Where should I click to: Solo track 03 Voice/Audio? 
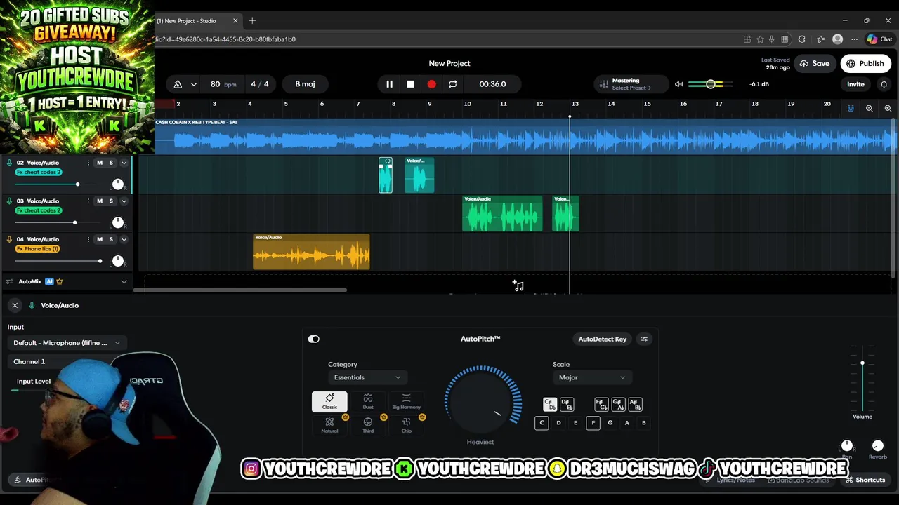[x=110, y=201]
